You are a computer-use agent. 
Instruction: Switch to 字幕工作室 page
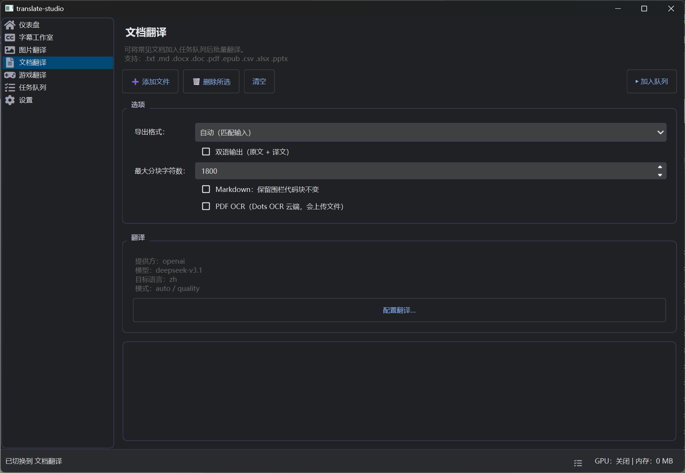coord(36,37)
